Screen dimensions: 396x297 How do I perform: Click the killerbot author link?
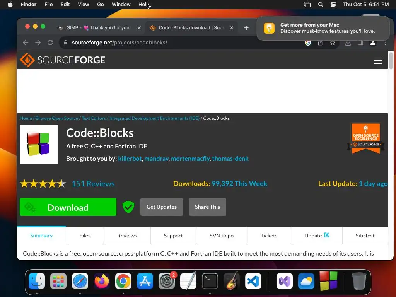[x=130, y=159]
